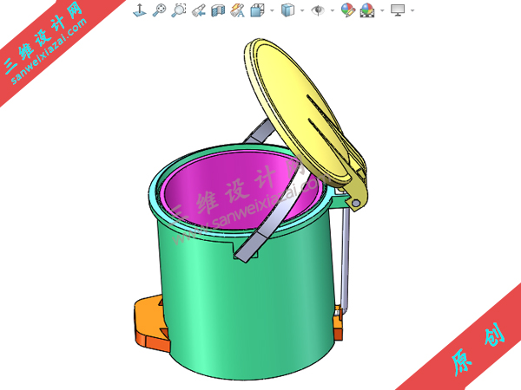The width and height of the screenshot is (521, 390).
Task: Expand the View Settings dropdown arrow
Action: click(412, 10)
